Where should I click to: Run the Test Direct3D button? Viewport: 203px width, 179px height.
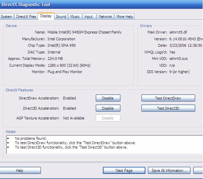point(168,108)
